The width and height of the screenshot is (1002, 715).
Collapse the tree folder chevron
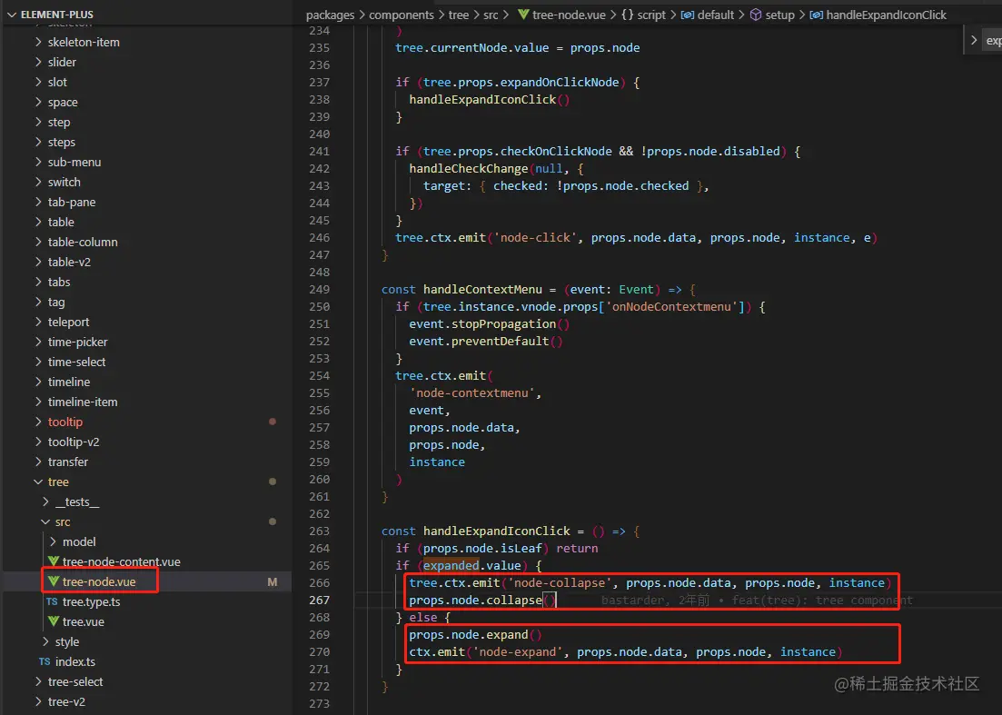[38, 482]
